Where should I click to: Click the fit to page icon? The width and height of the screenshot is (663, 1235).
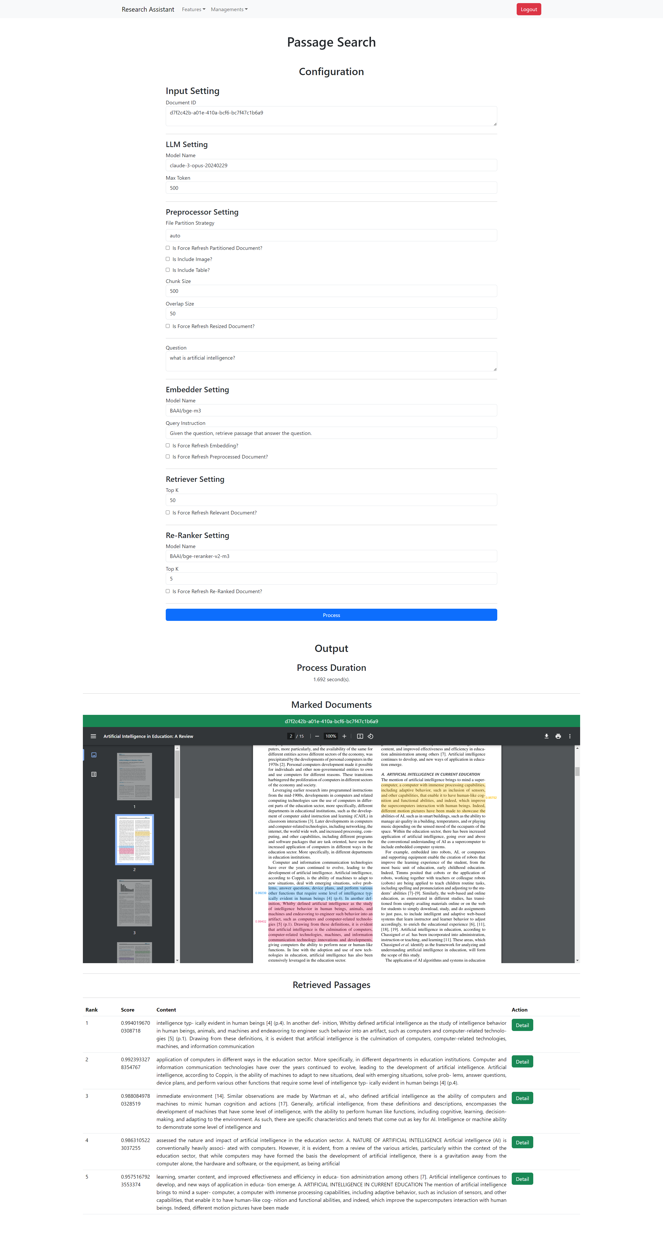(x=360, y=736)
